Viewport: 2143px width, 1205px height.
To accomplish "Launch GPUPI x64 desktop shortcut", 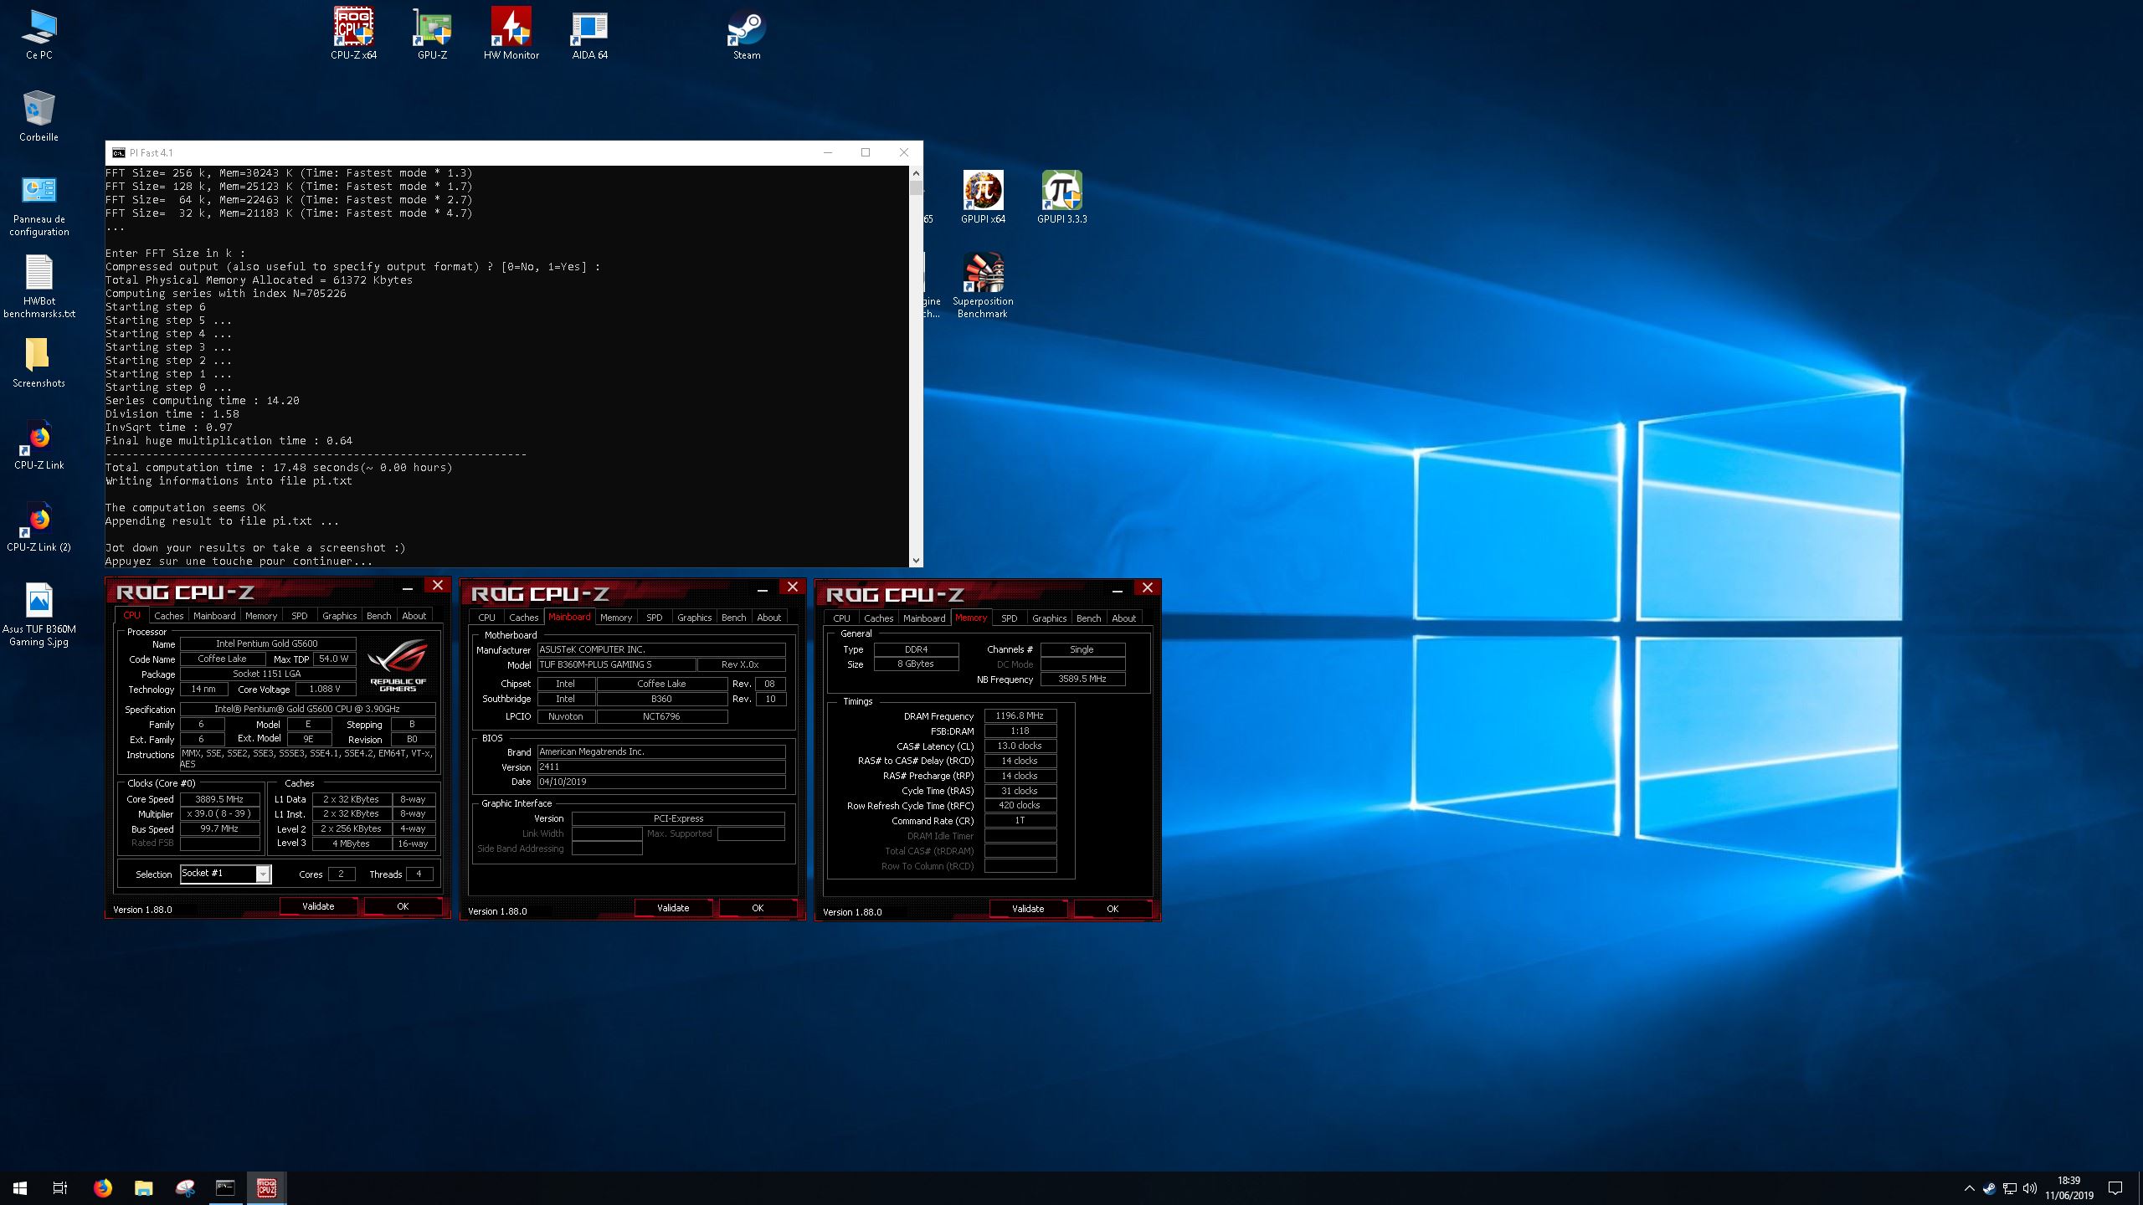I will click(x=983, y=197).
